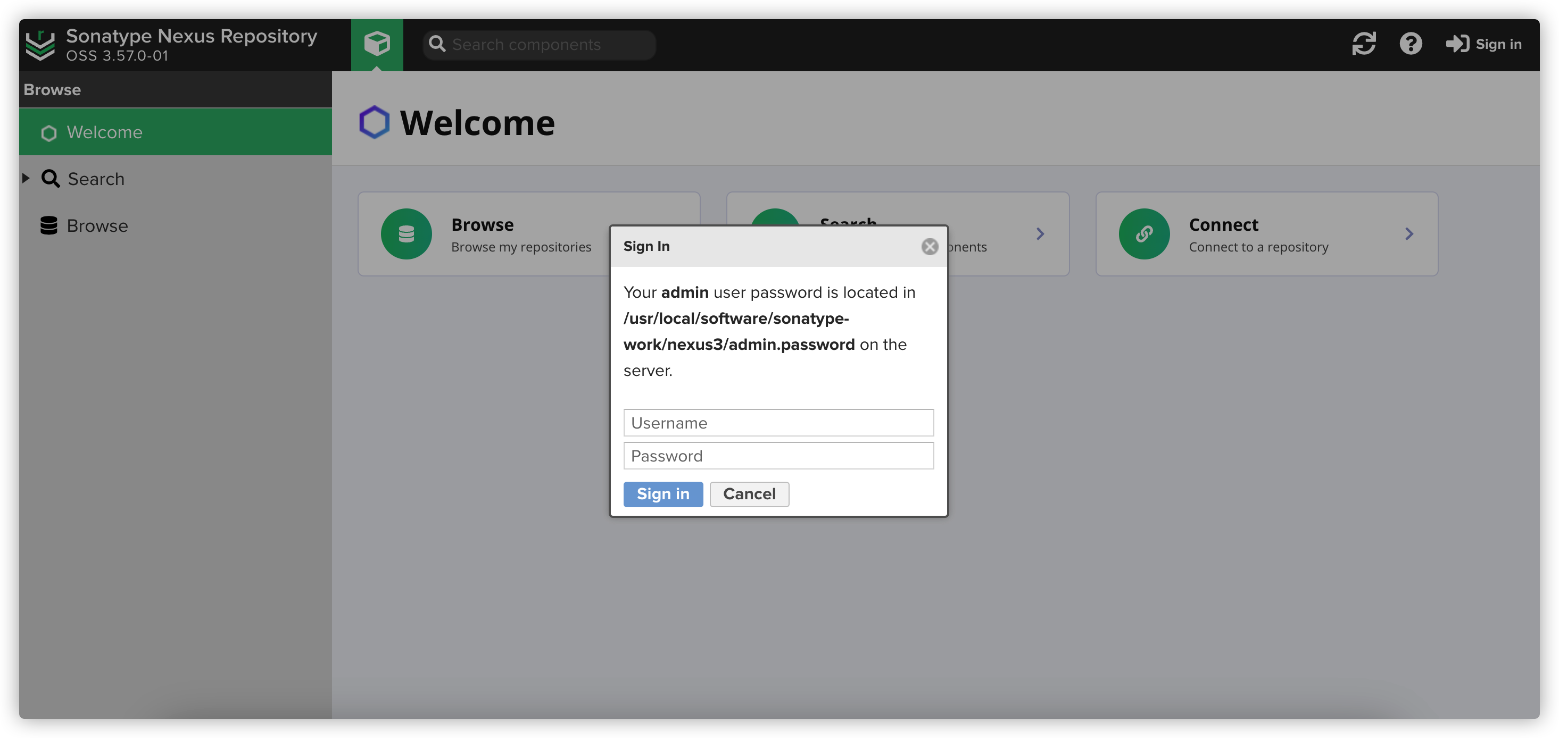Open Search item in sidebar

pos(96,179)
